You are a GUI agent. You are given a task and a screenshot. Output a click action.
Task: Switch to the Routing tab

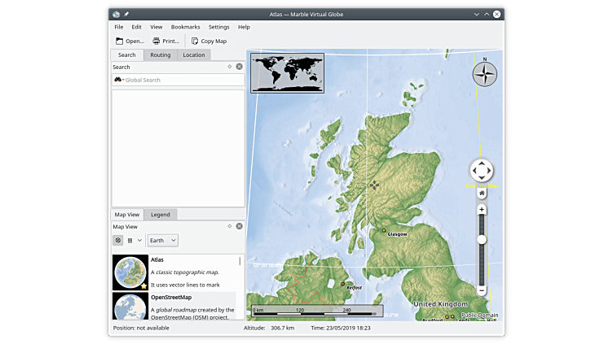[x=161, y=54]
